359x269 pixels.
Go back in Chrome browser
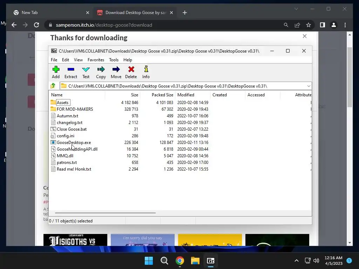pyautogui.click(x=14, y=25)
